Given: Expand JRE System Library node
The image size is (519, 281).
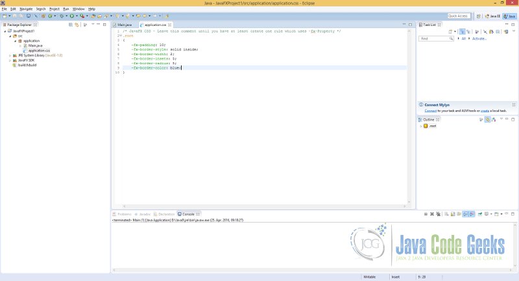Looking at the screenshot, I should (10, 56).
